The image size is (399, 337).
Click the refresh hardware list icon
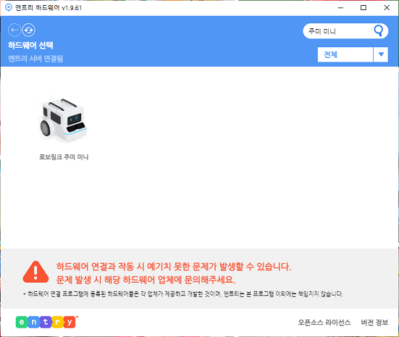[28, 30]
